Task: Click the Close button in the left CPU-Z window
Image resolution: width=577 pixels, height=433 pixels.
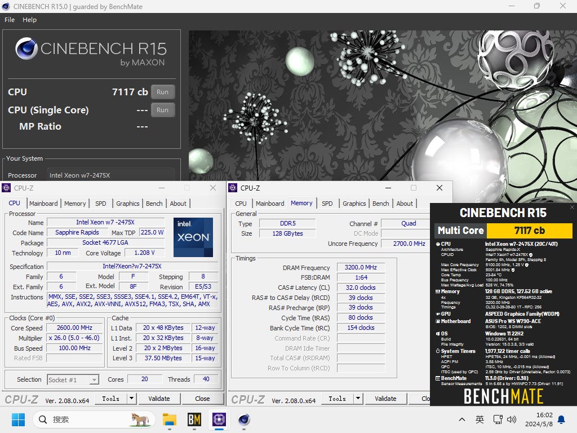Action: pyautogui.click(x=202, y=399)
